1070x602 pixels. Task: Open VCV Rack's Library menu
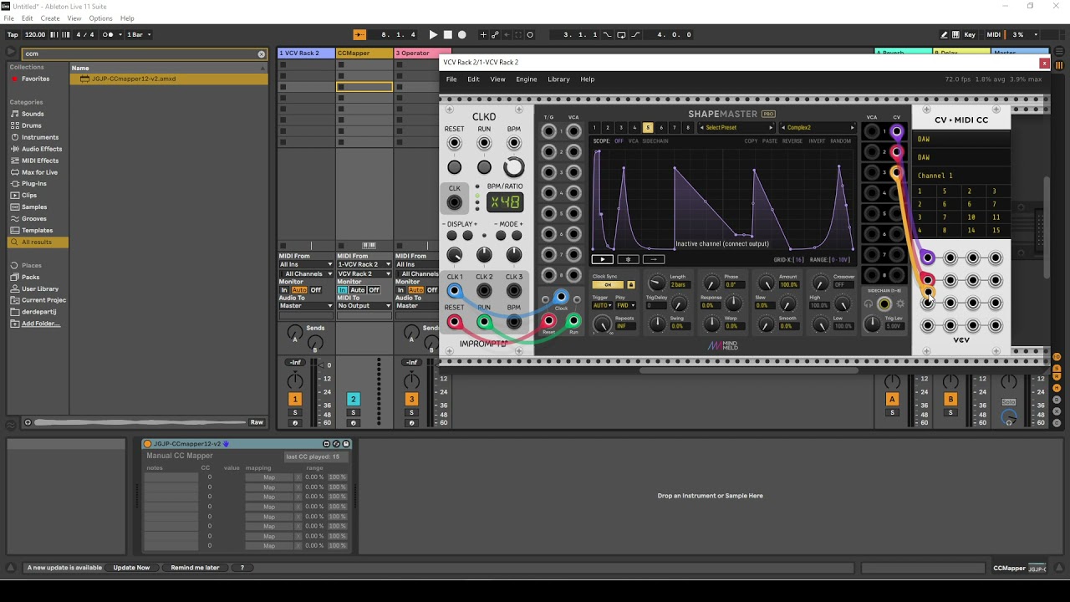pos(558,79)
